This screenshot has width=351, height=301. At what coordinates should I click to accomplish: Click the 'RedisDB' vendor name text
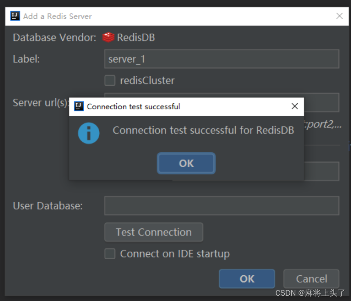click(136, 37)
